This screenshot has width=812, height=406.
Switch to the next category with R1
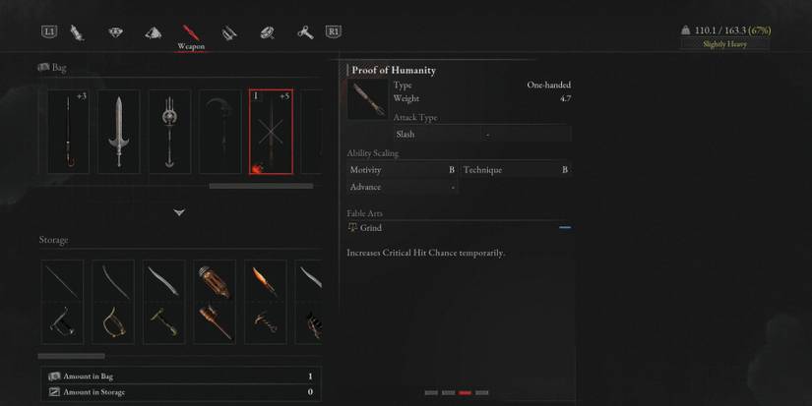333,31
